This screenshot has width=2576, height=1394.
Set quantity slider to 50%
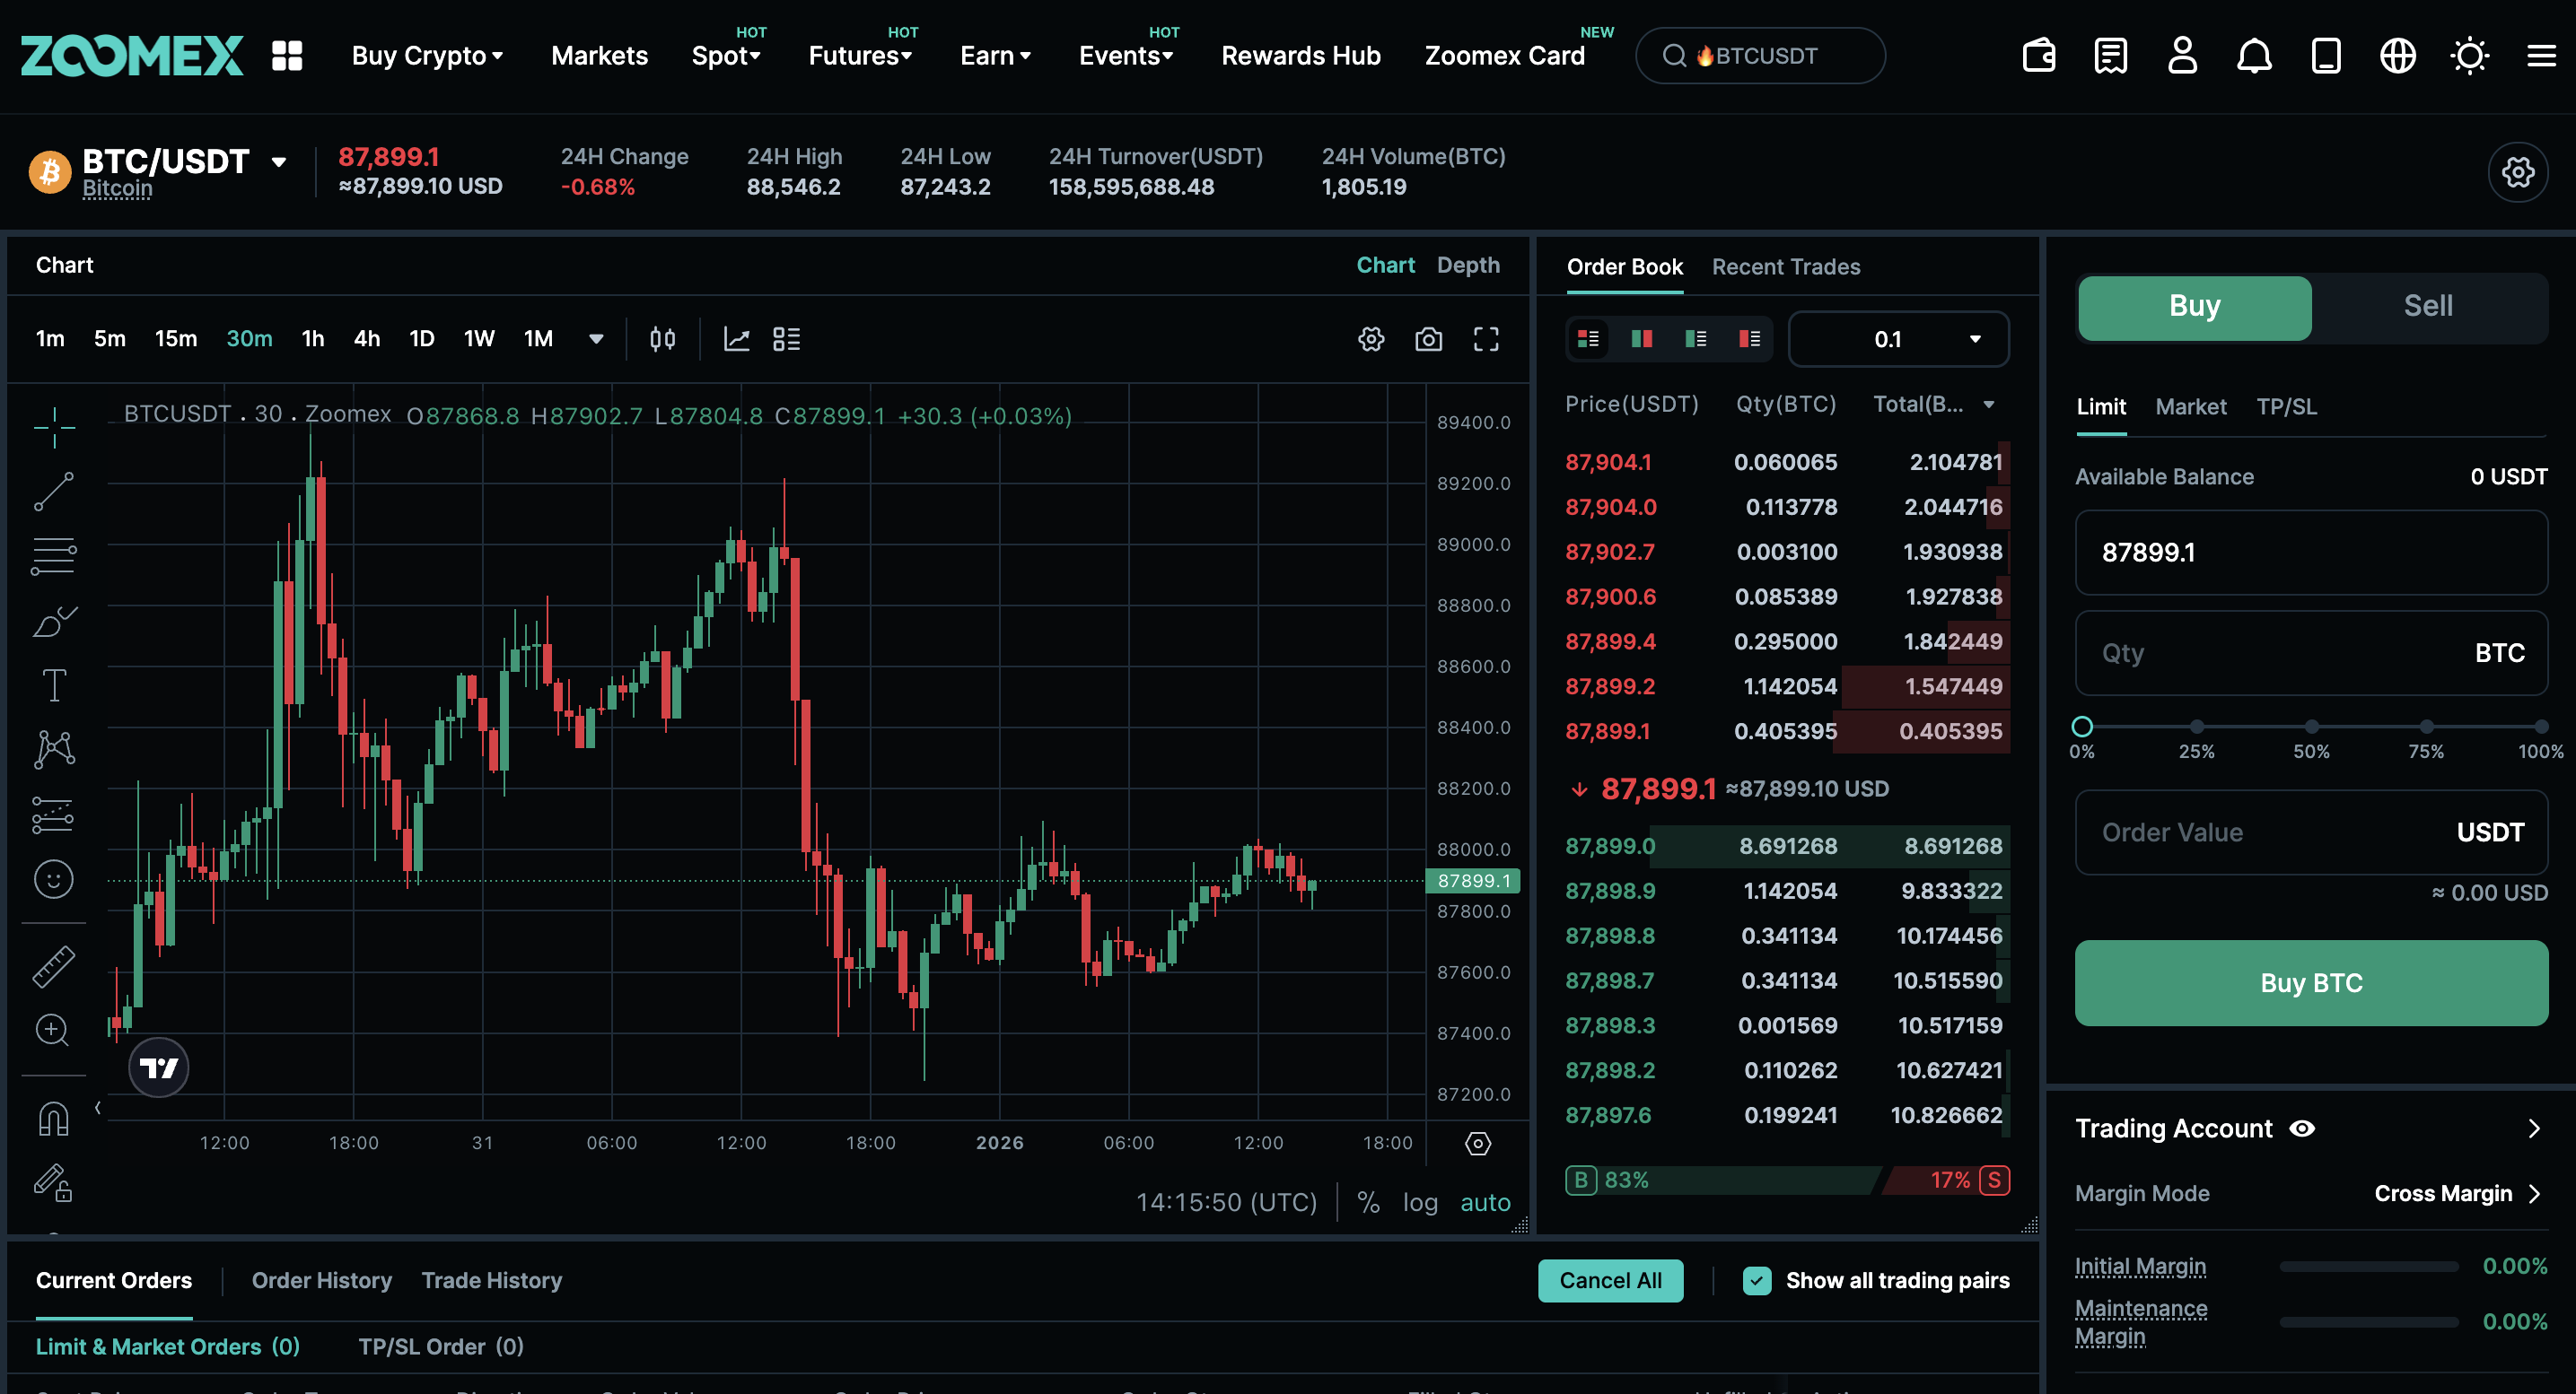point(2310,727)
